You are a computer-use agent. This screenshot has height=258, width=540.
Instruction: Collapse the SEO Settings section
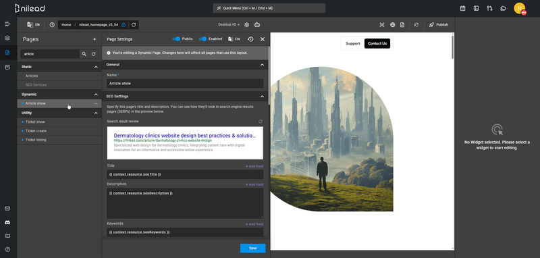pos(262,97)
